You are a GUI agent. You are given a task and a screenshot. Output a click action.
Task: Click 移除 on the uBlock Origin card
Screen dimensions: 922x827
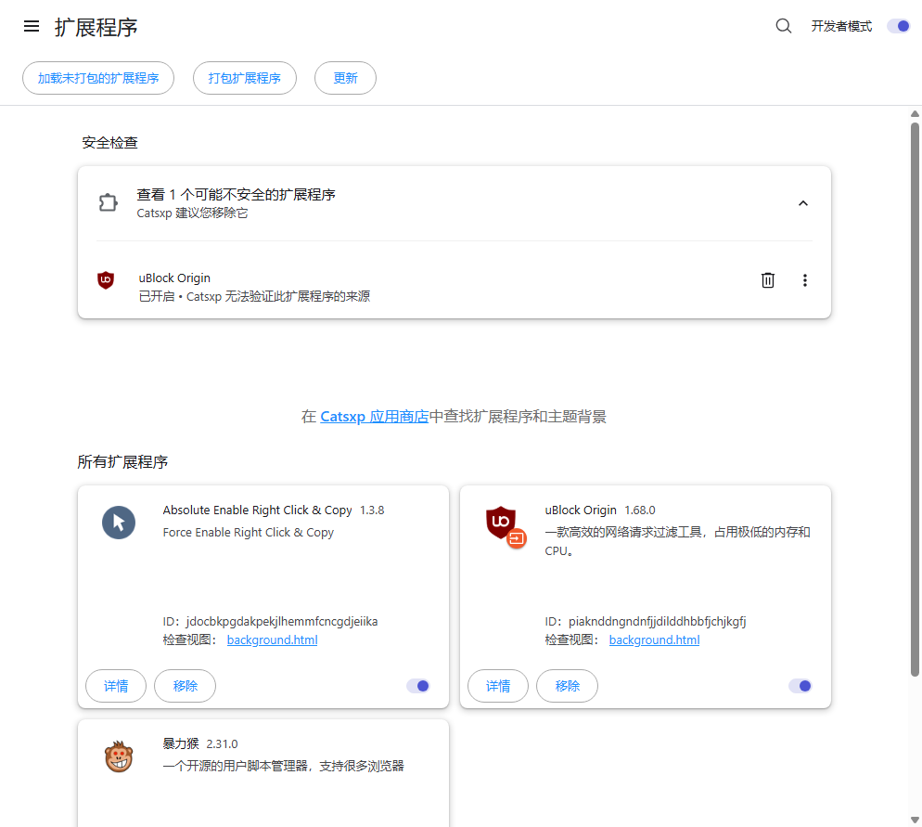click(567, 686)
